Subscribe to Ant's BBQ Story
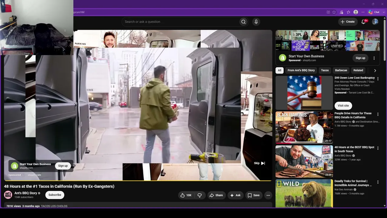This screenshot has width=387, height=218. [x=55, y=195]
